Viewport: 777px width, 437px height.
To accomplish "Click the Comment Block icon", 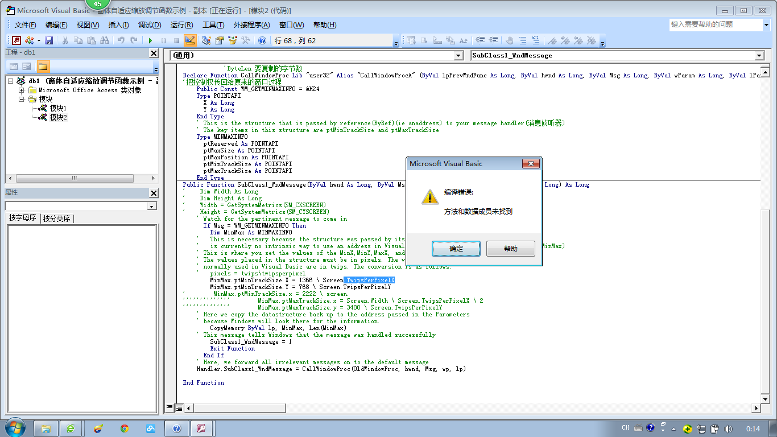I will point(523,40).
